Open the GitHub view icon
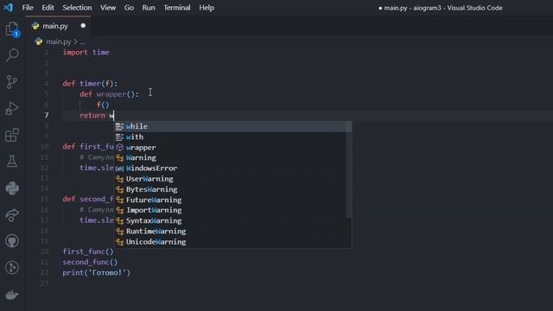Viewport: 553px width, 311px height. click(12, 241)
